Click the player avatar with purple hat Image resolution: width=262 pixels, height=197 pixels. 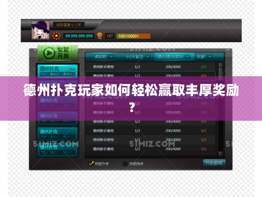coord(41,30)
